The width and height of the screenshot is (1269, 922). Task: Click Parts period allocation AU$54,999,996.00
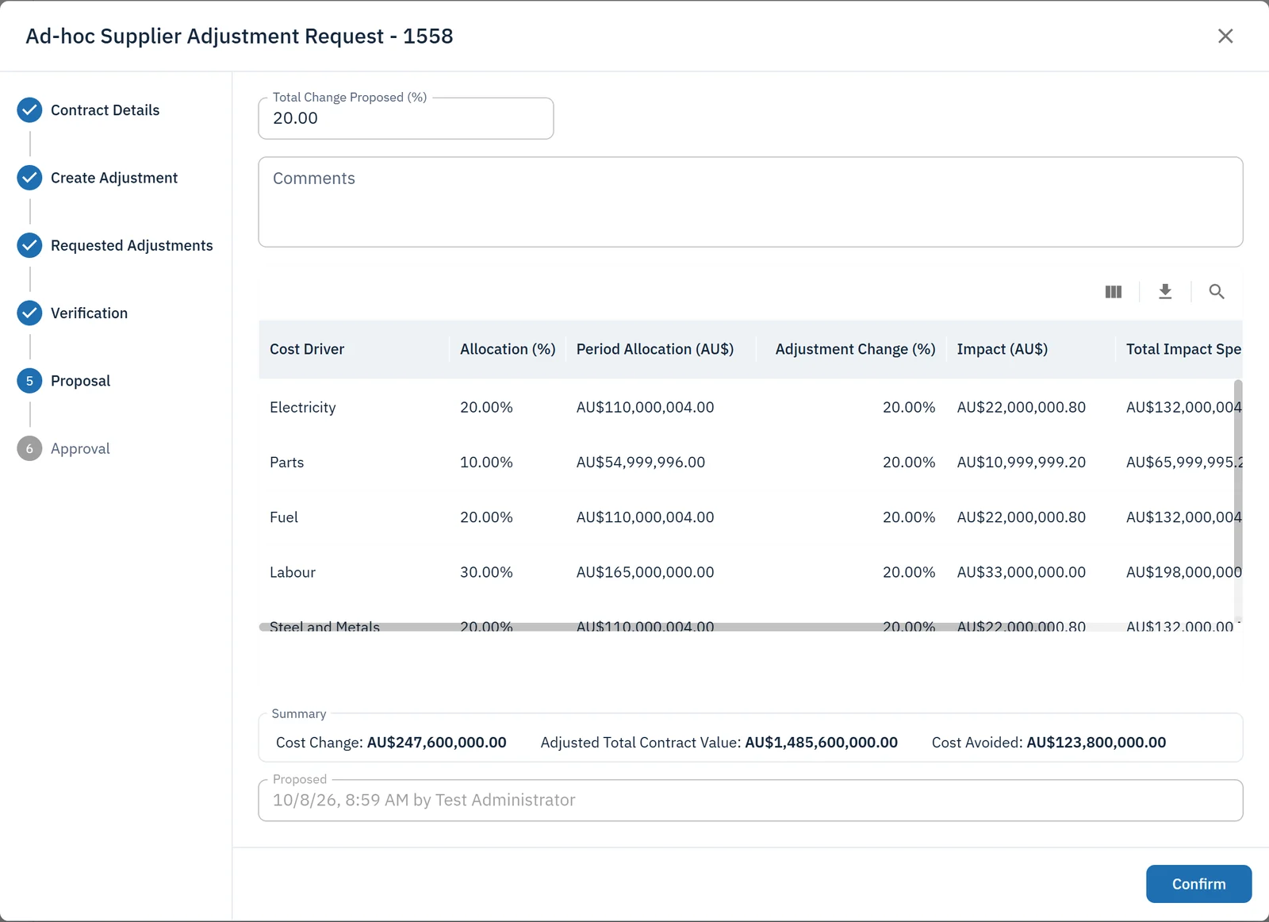[640, 462]
